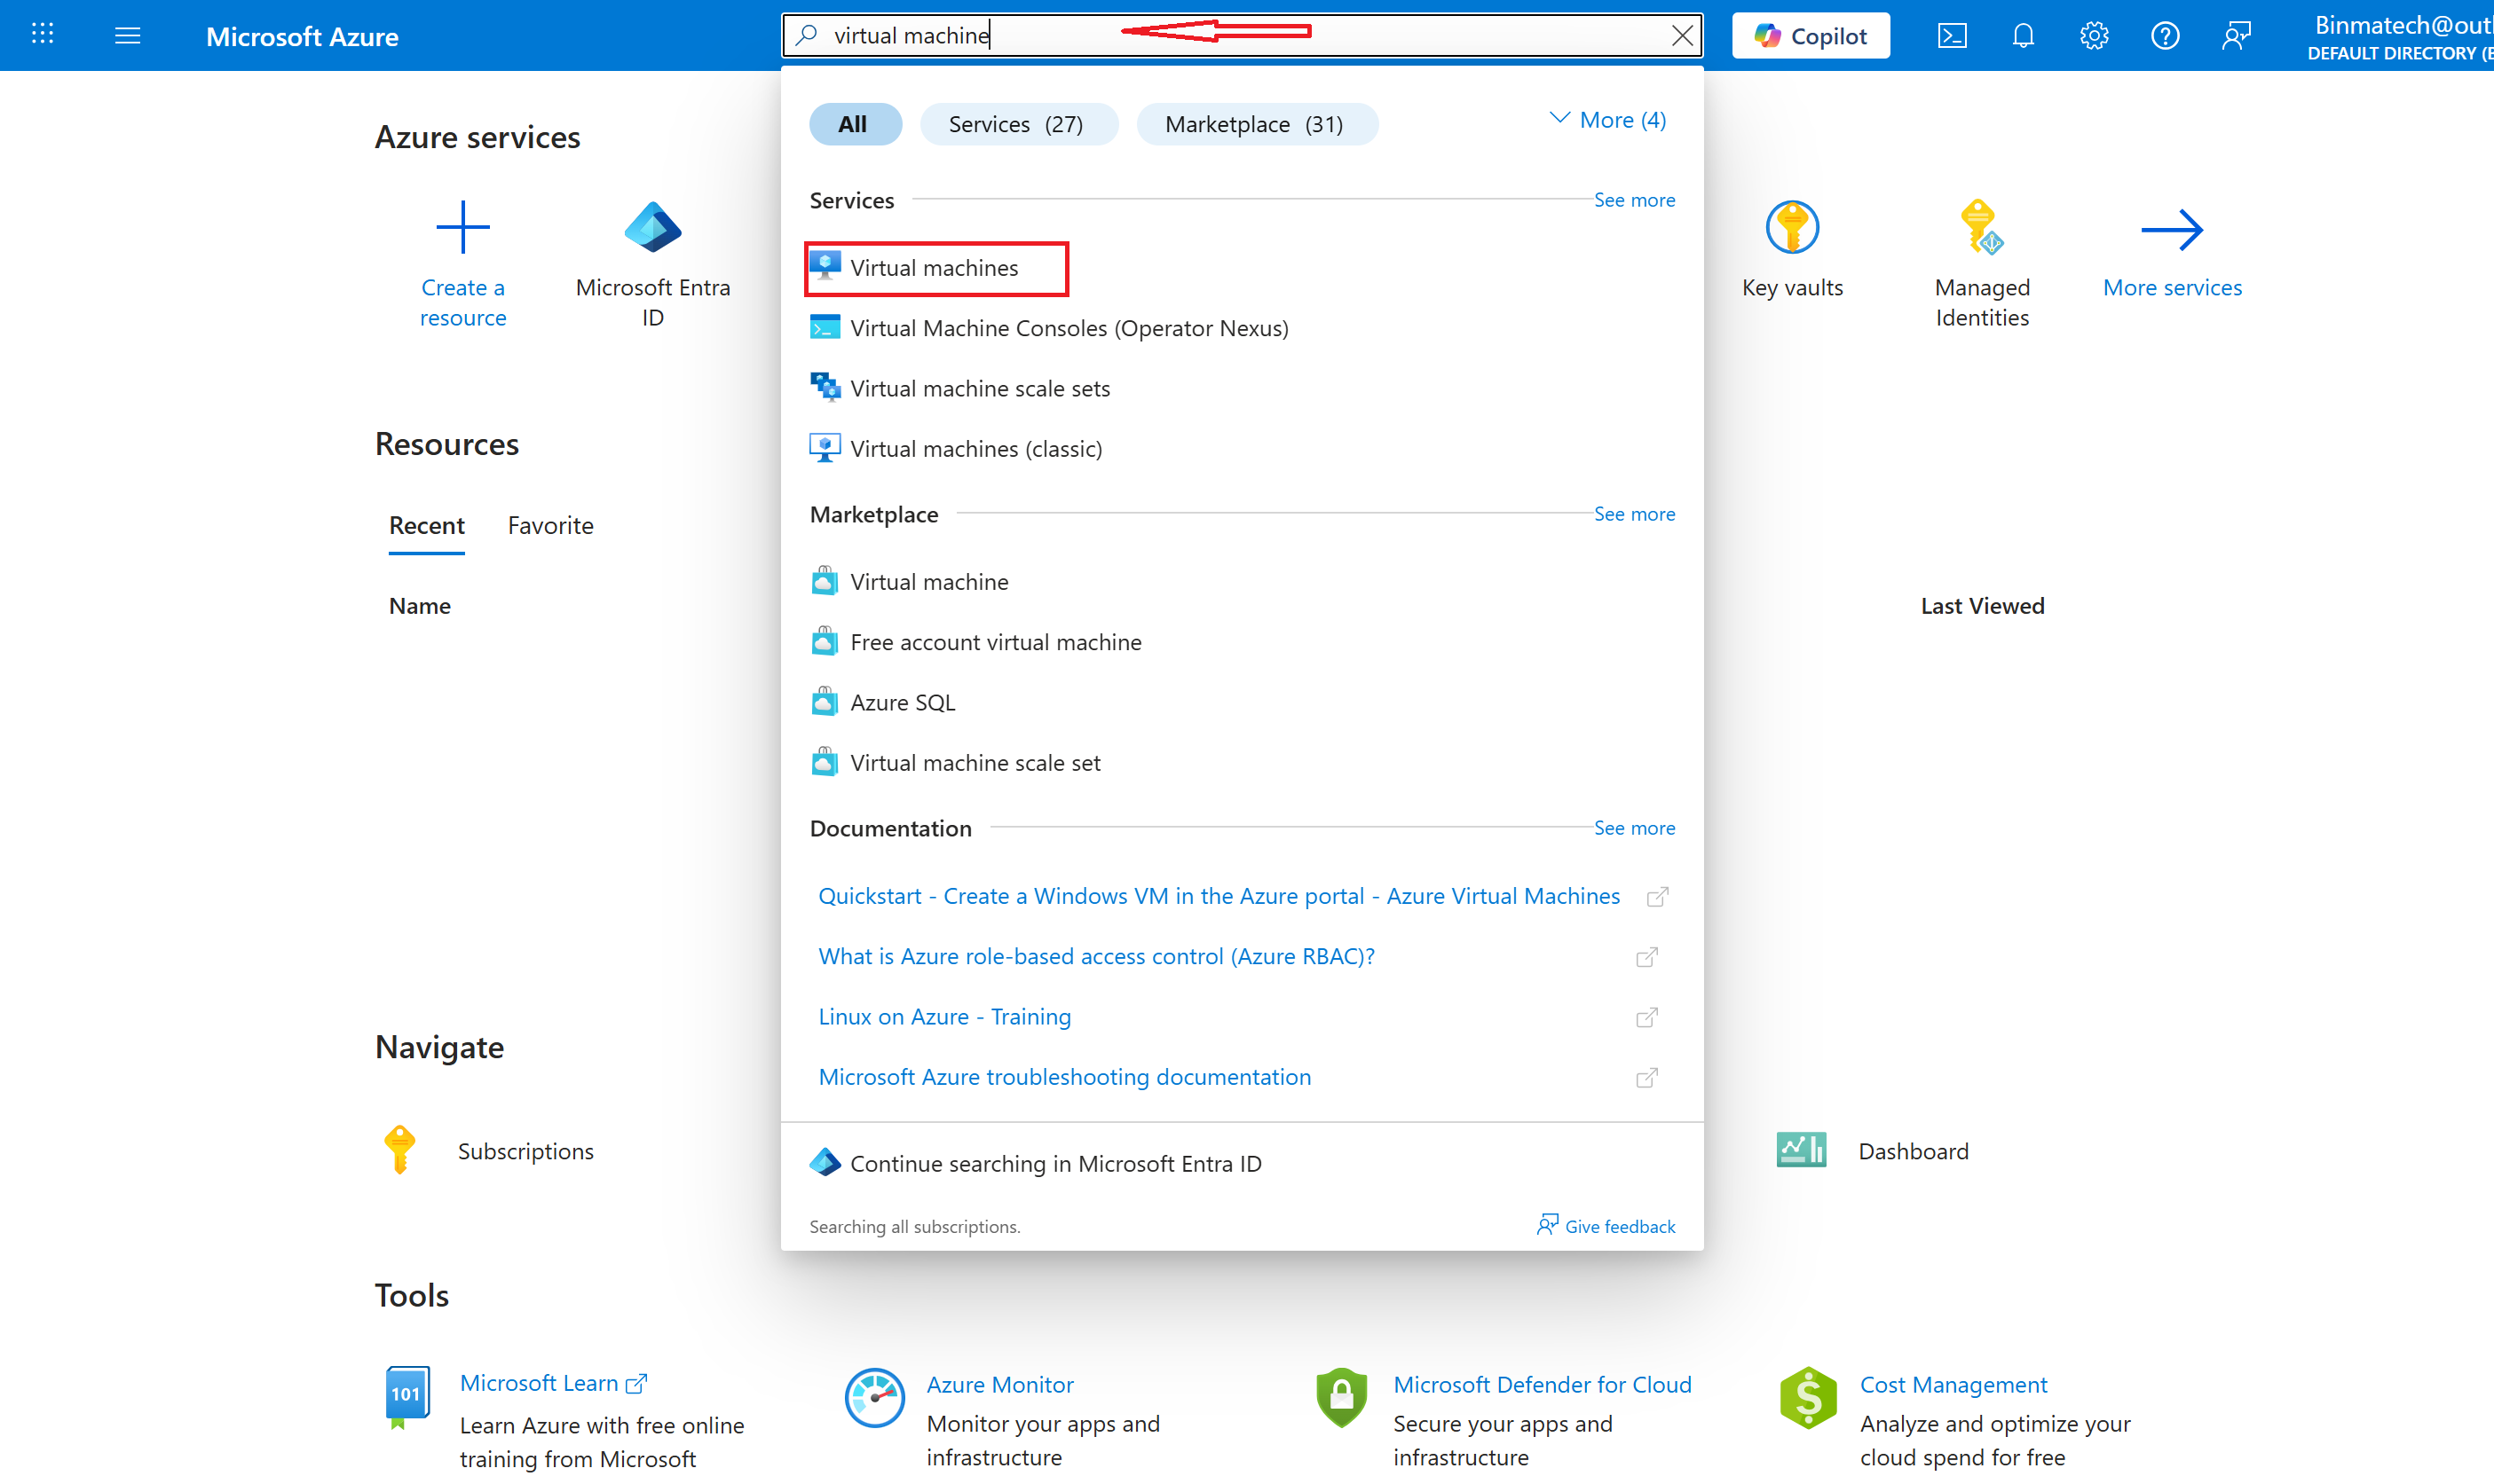This screenshot has width=2494, height=1484.
Task: Click the notifications bell icon
Action: (2023, 36)
